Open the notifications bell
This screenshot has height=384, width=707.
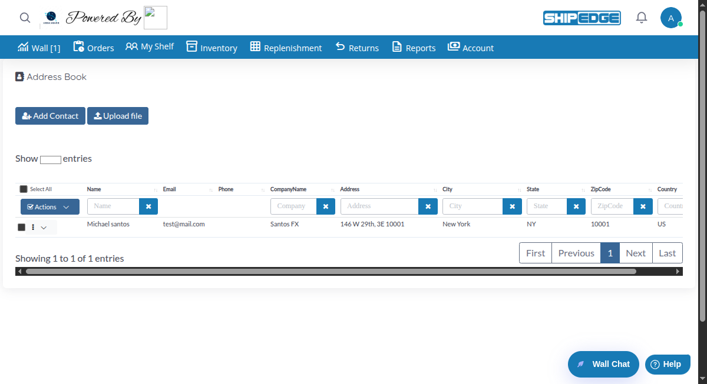click(x=642, y=18)
